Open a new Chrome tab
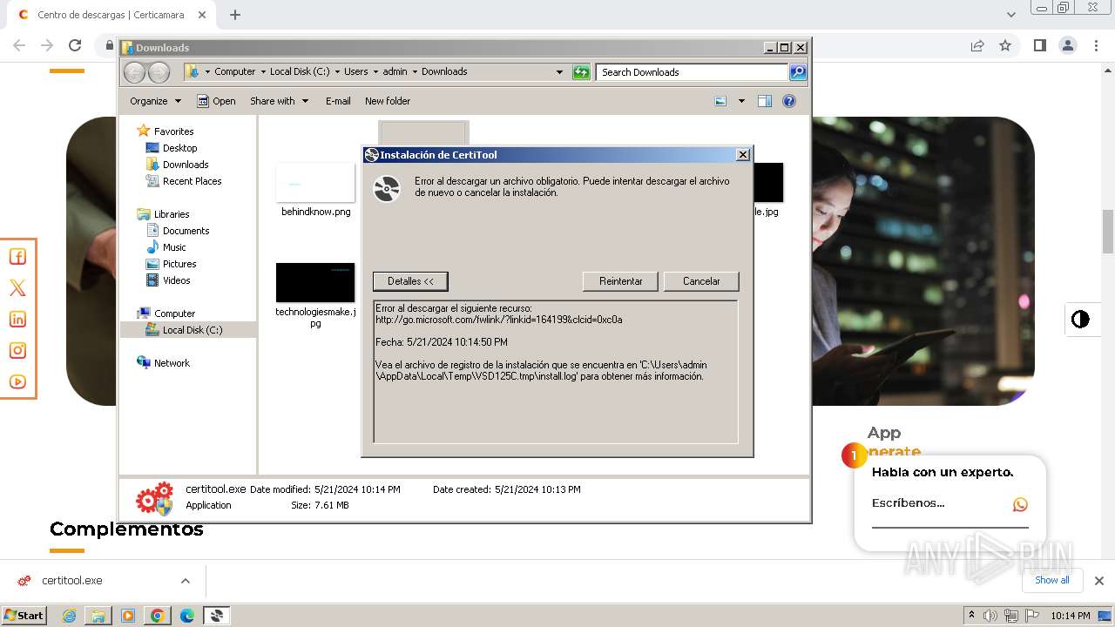 point(234,15)
